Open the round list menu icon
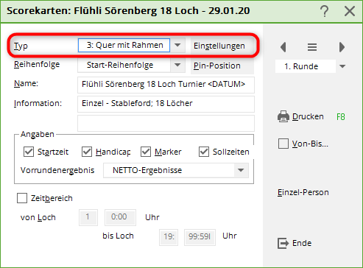 [312, 47]
